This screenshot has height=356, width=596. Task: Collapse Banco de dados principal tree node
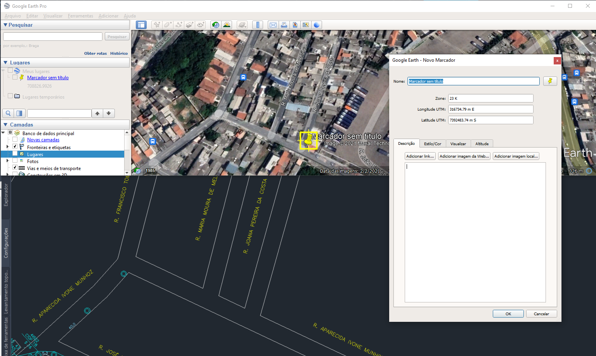pos(3,133)
